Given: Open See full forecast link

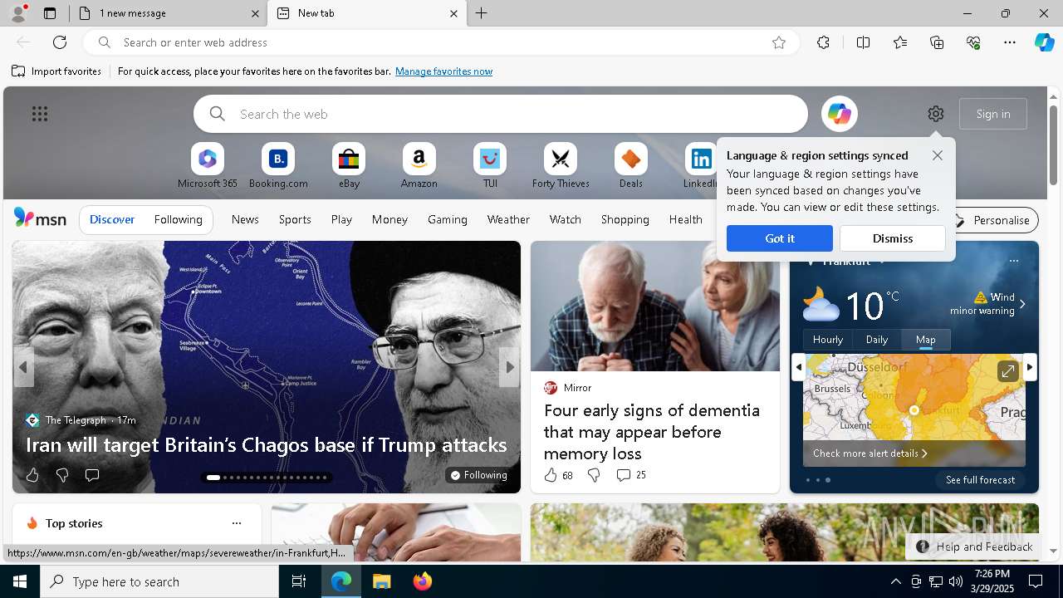Looking at the screenshot, I should (980, 480).
